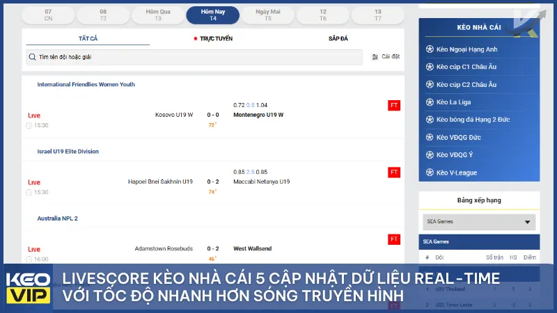Open Australia NPL 2 league
This screenshot has width=557, height=313.
(x=57, y=218)
